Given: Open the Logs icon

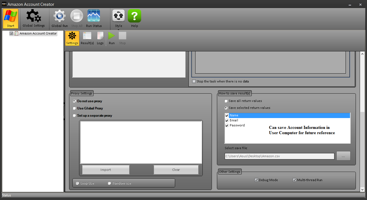Looking at the screenshot, I should (x=100, y=38).
